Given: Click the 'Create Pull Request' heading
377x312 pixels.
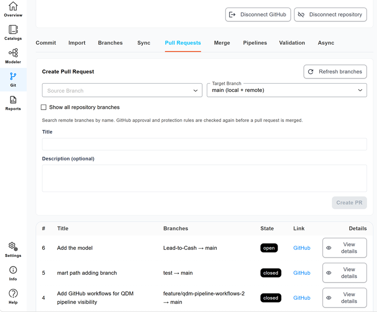Looking at the screenshot, I should point(68,72).
